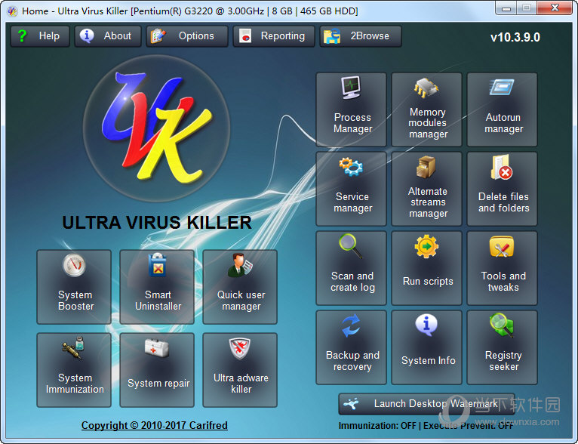The image size is (578, 444).
Task: Open the Options settings
Action: [187, 36]
